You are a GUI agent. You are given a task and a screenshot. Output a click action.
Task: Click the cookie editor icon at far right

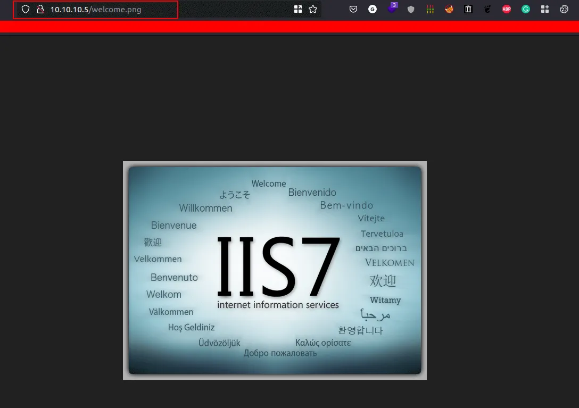[x=564, y=9]
